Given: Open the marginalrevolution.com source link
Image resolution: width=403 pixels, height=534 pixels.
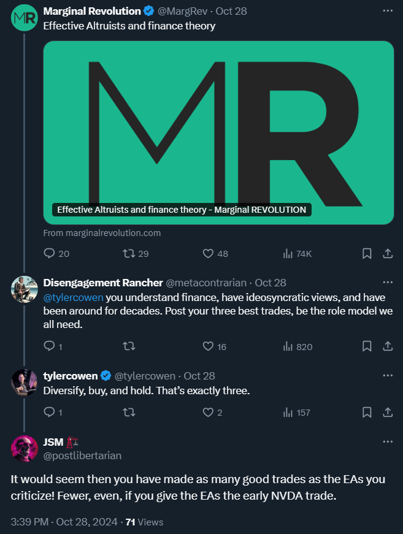Looking at the screenshot, I should (102, 233).
